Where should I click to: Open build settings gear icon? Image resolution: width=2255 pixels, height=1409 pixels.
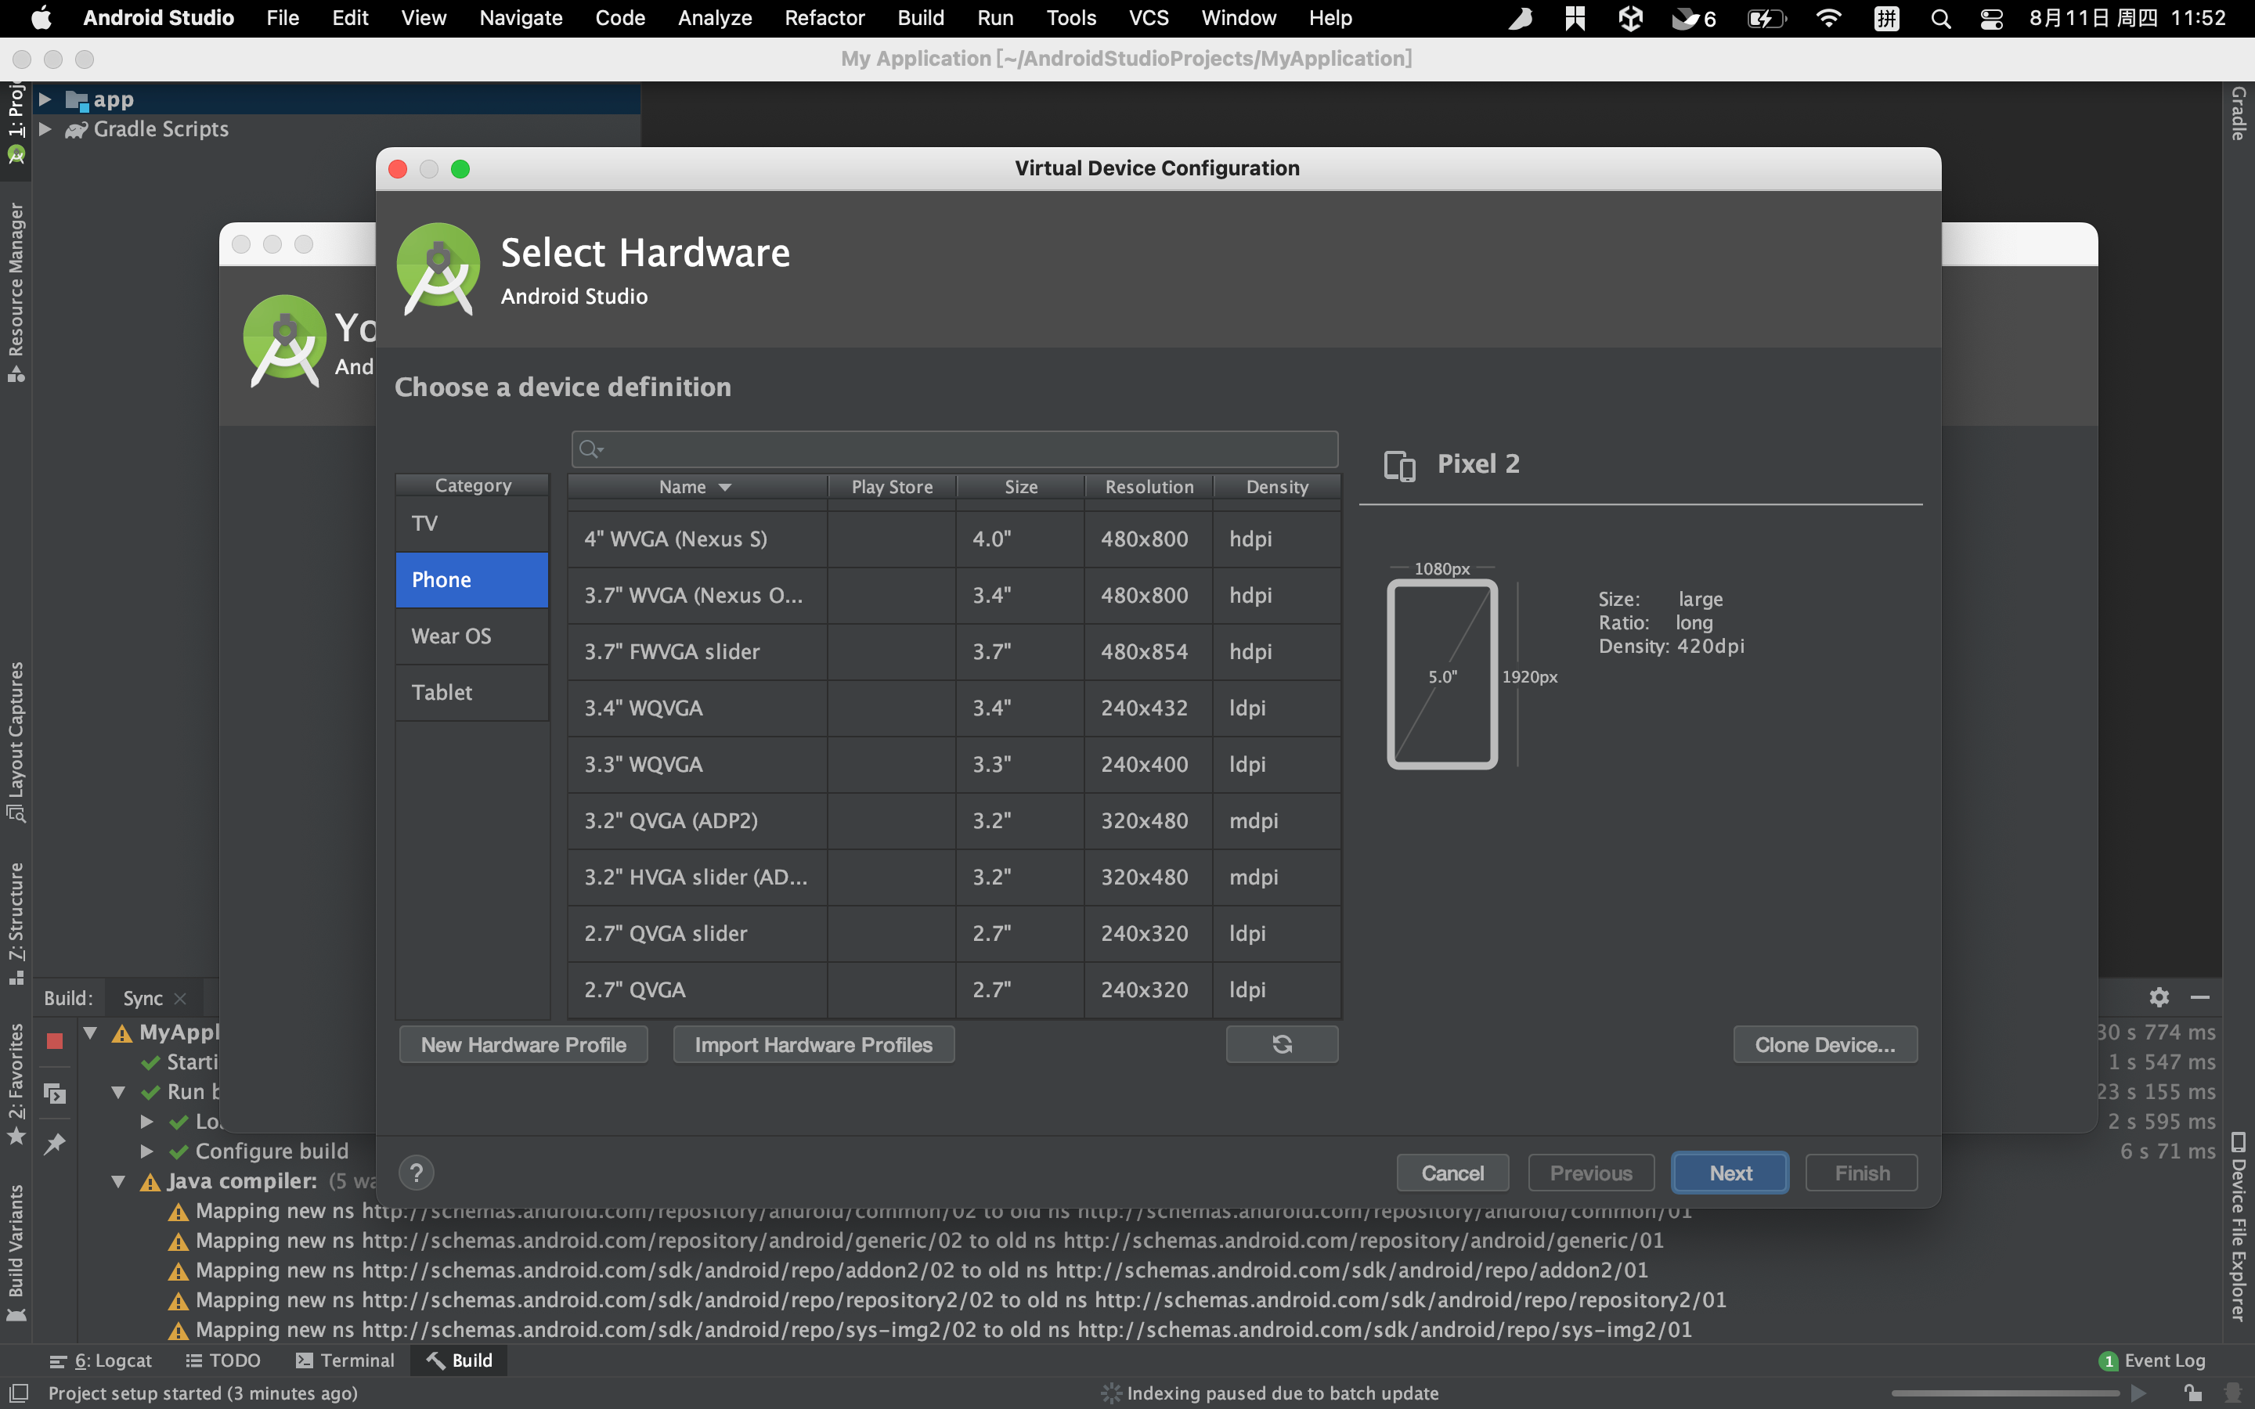(x=2159, y=997)
